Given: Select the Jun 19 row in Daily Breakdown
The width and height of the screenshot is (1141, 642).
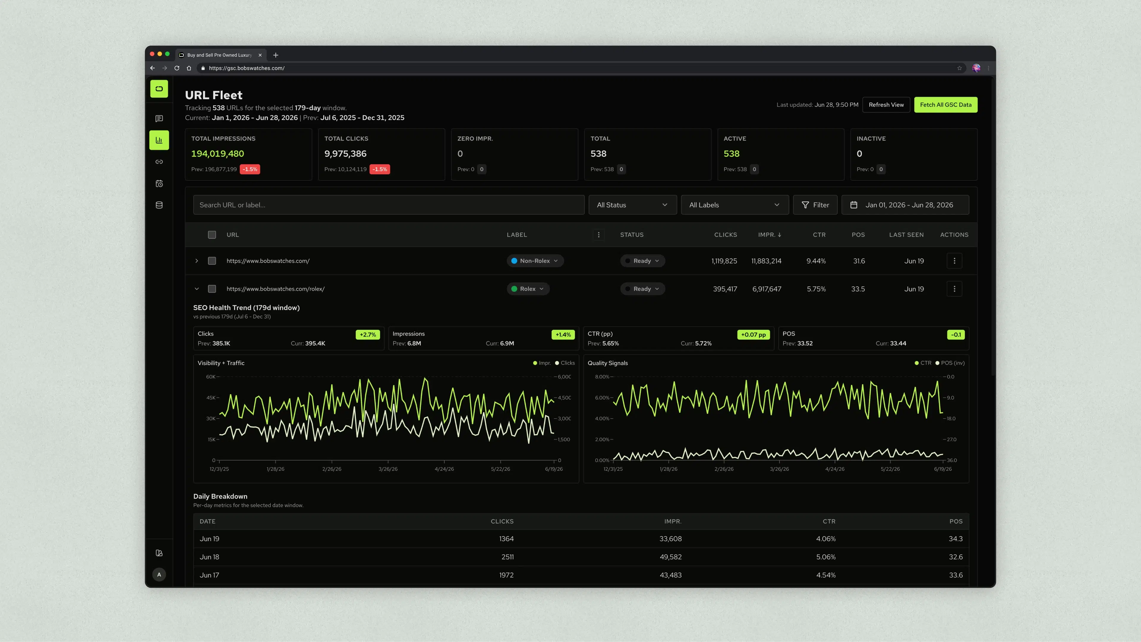Looking at the screenshot, I should point(581,539).
